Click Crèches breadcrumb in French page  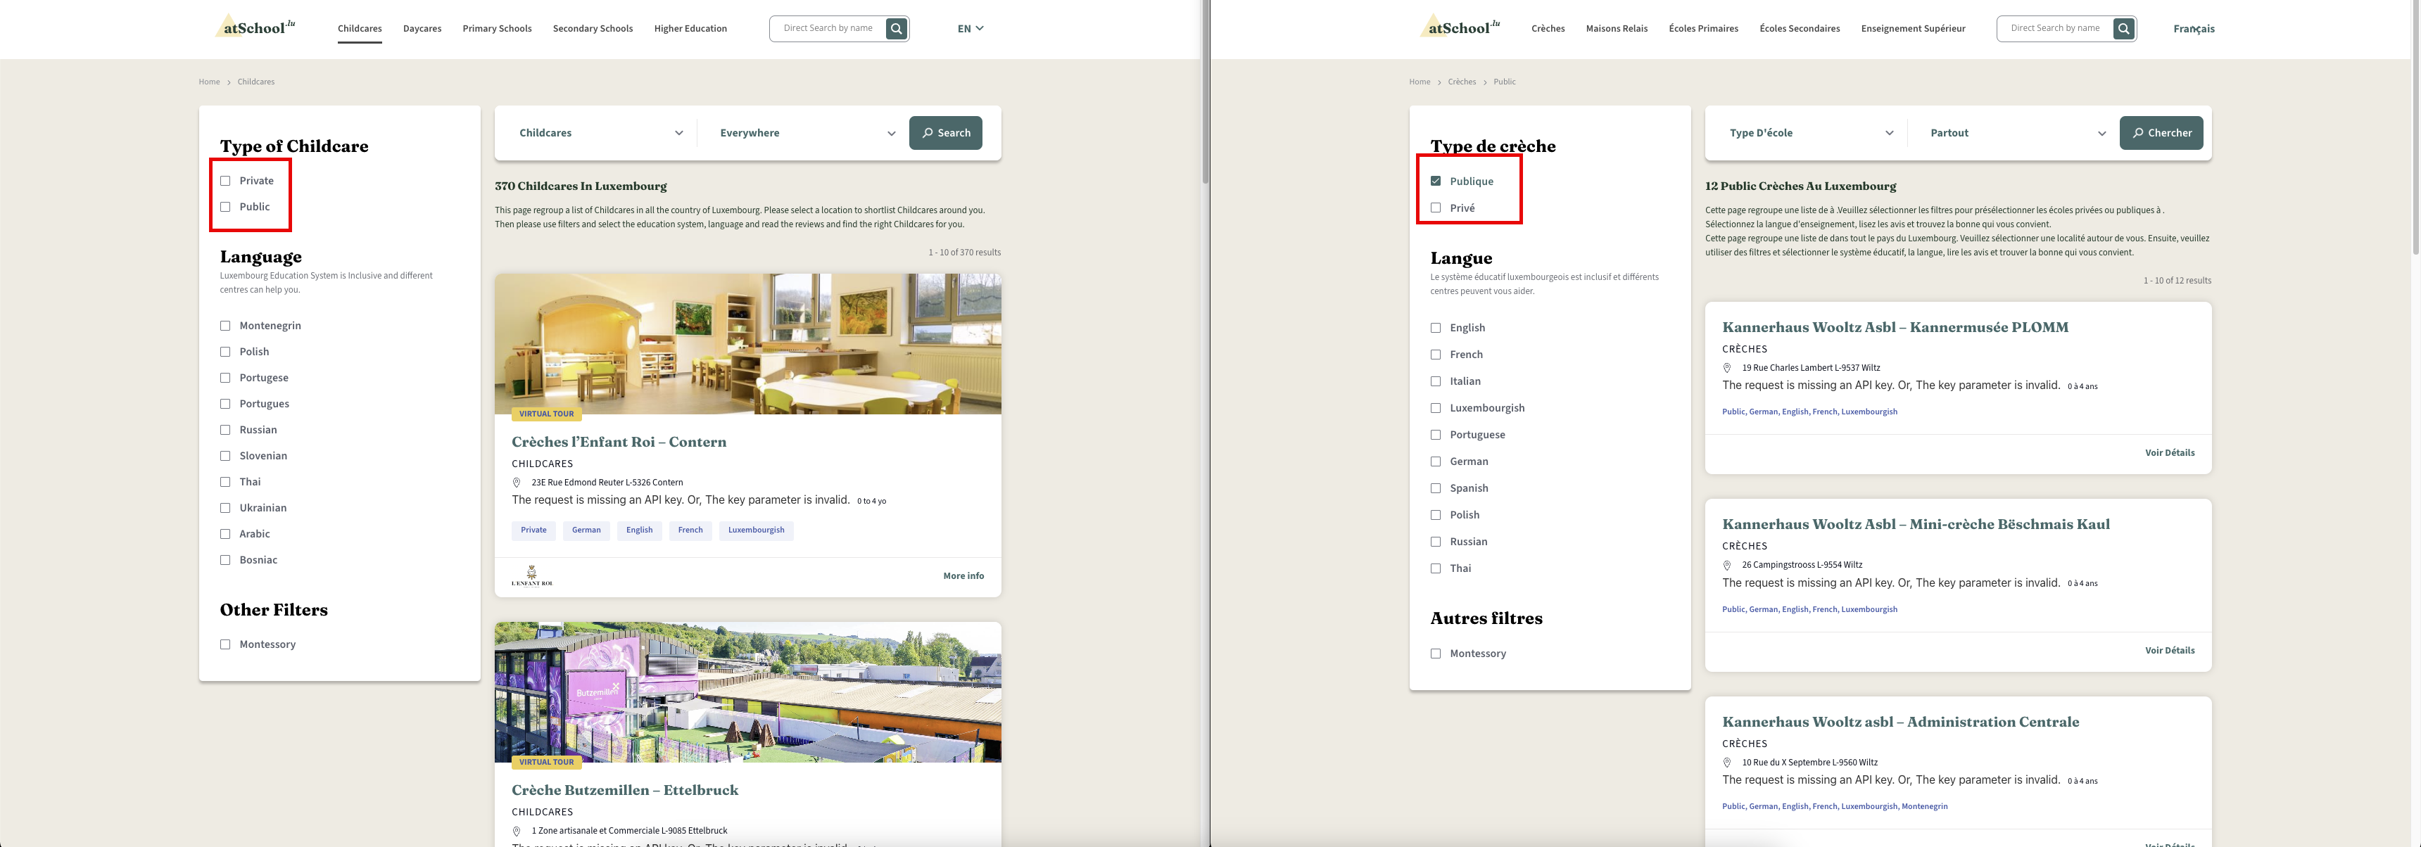point(1462,82)
